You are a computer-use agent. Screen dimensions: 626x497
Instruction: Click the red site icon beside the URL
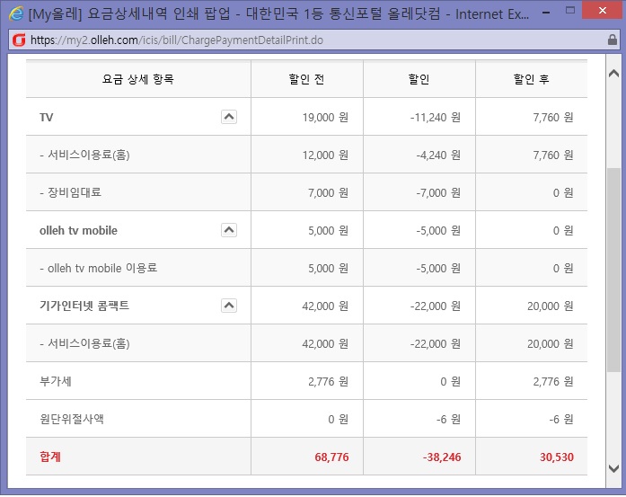17,40
